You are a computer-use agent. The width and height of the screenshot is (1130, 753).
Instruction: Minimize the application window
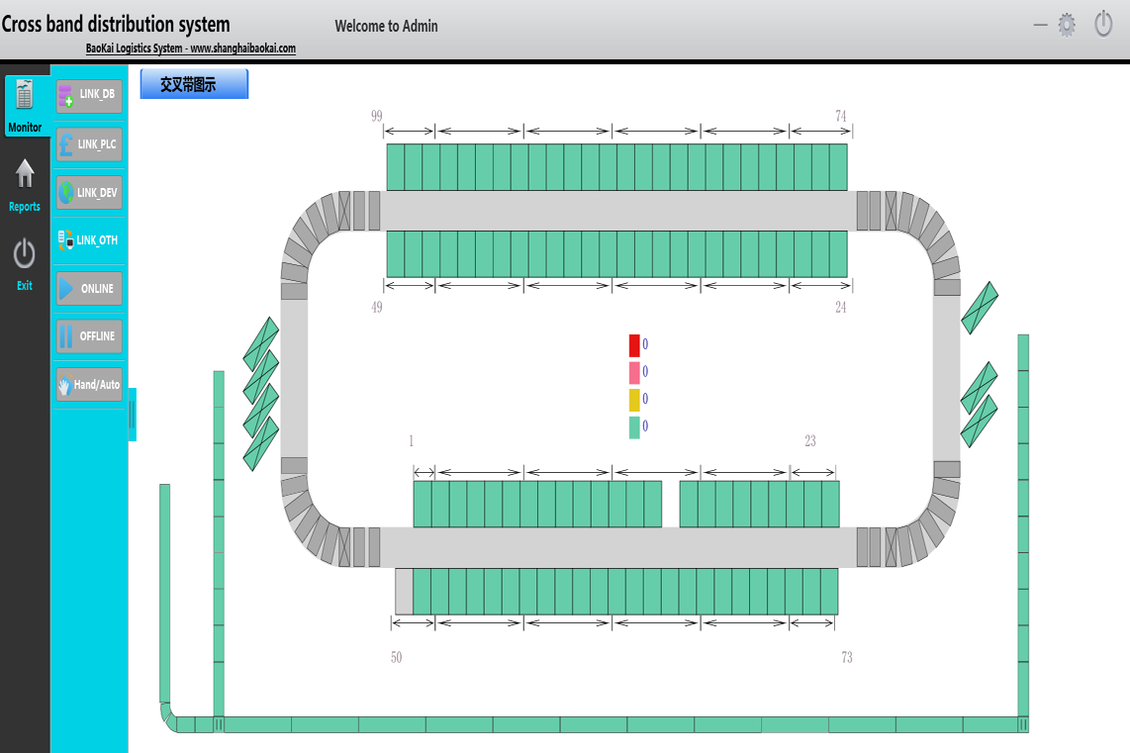coord(1040,25)
